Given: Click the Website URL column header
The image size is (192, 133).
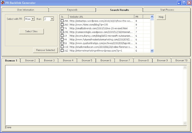Looking at the screenshot, I should click(101, 16).
